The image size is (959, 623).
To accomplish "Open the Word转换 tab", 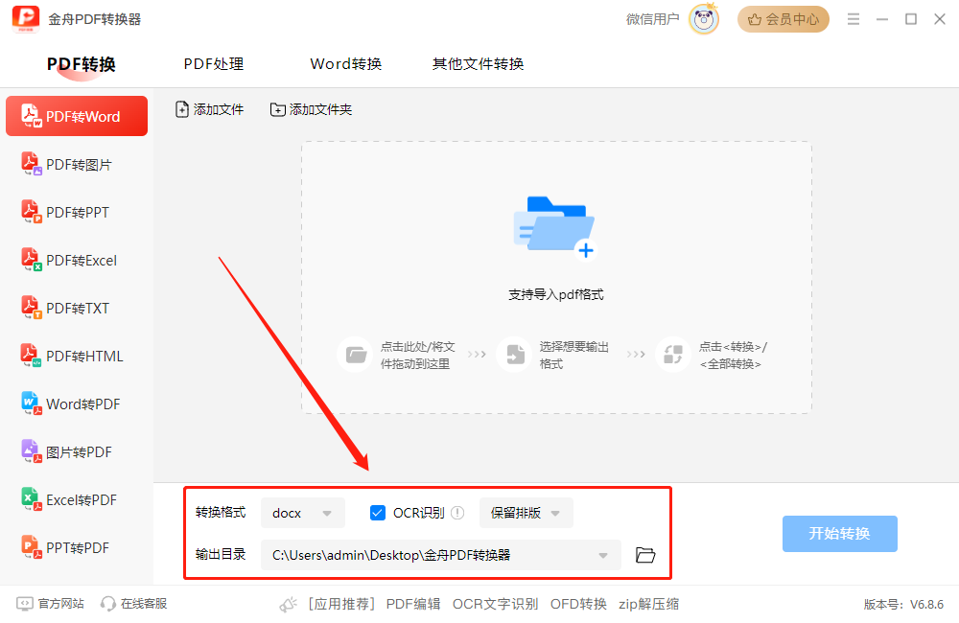I will 345,64.
